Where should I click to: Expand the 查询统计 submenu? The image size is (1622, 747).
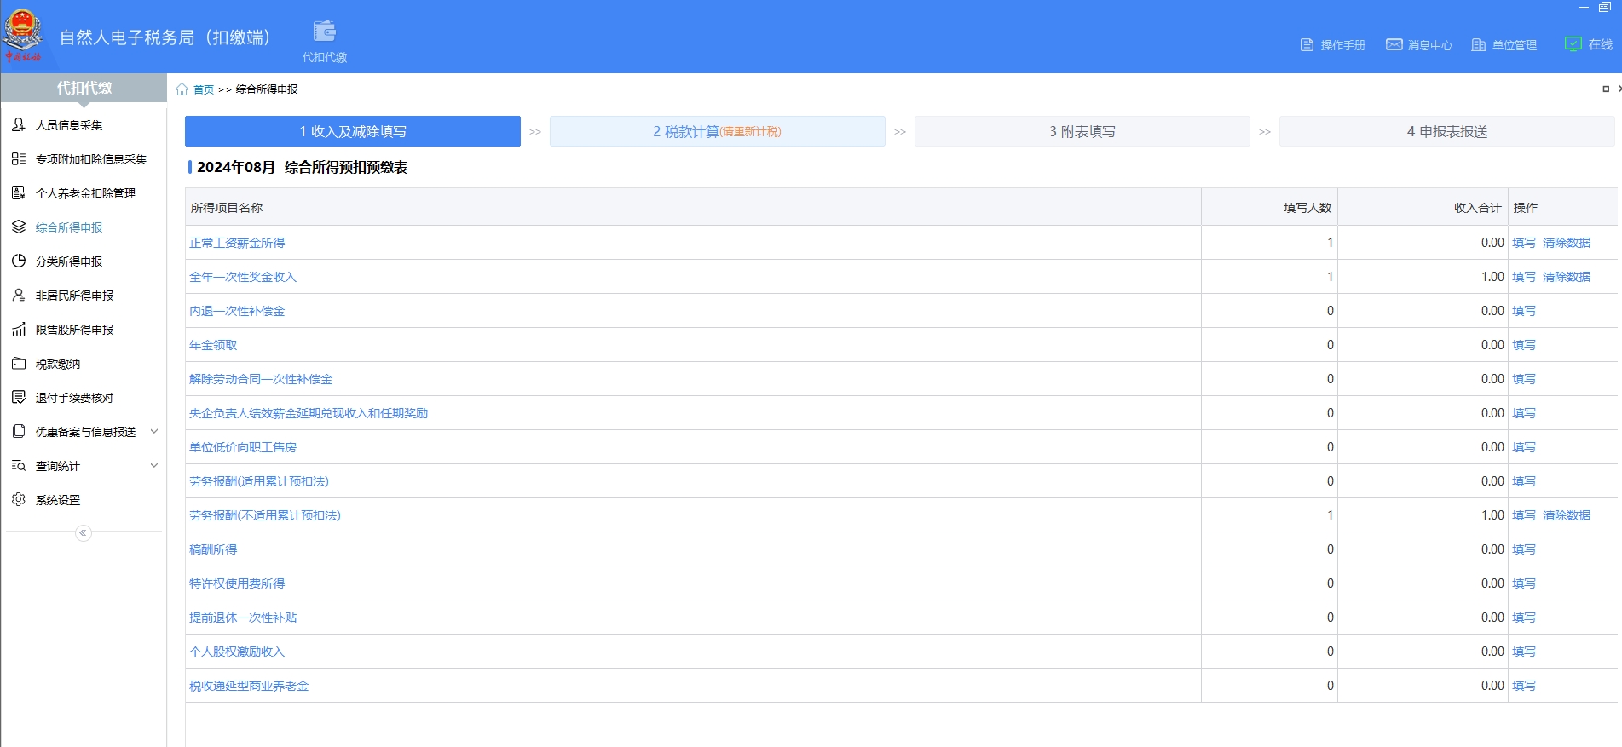154,466
